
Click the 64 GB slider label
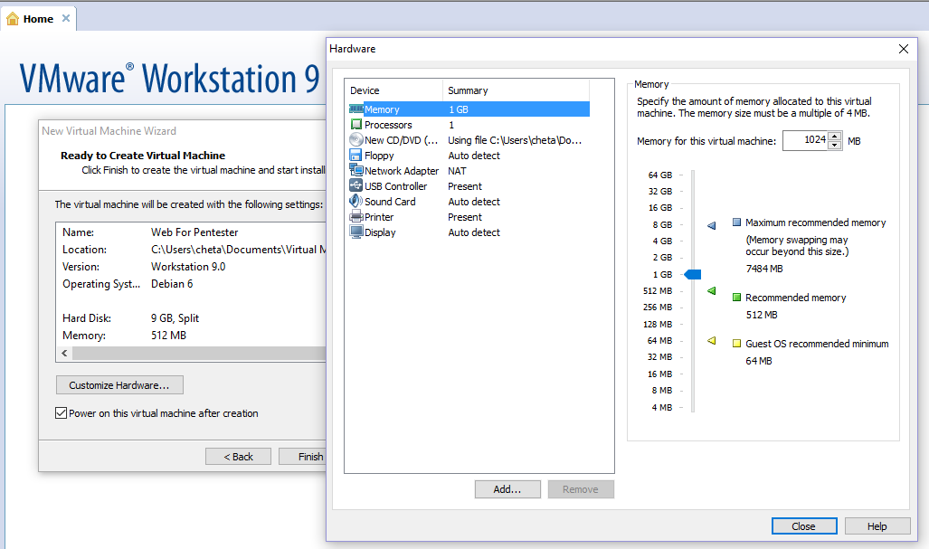point(660,175)
